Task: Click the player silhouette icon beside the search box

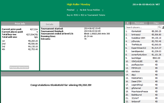Action: click(x=163, y=27)
